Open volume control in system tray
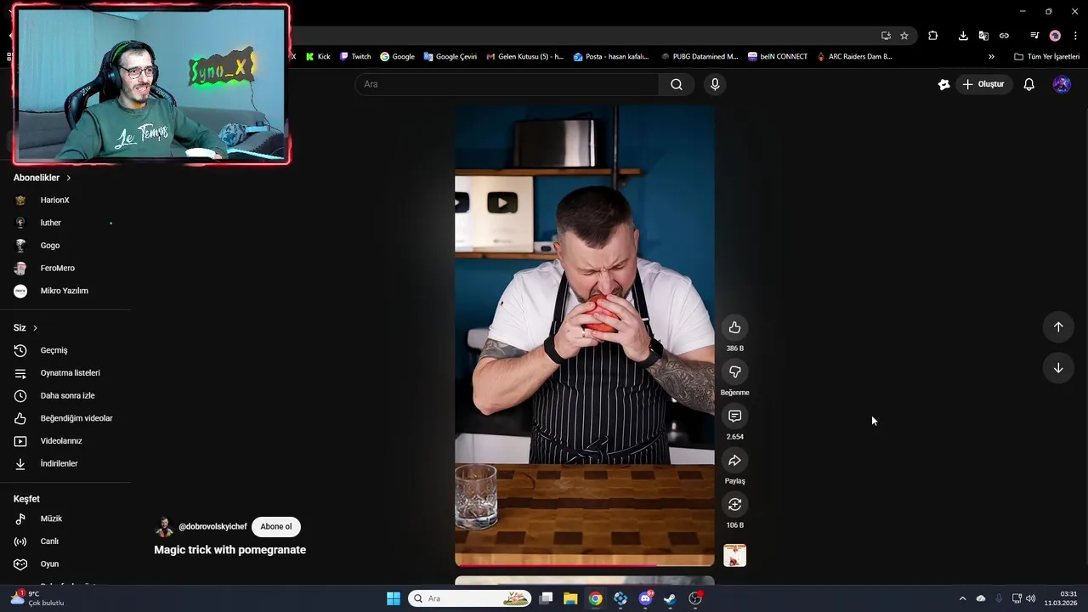 [1031, 598]
